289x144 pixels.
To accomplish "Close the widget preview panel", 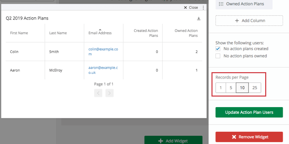I will click(191, 7).
